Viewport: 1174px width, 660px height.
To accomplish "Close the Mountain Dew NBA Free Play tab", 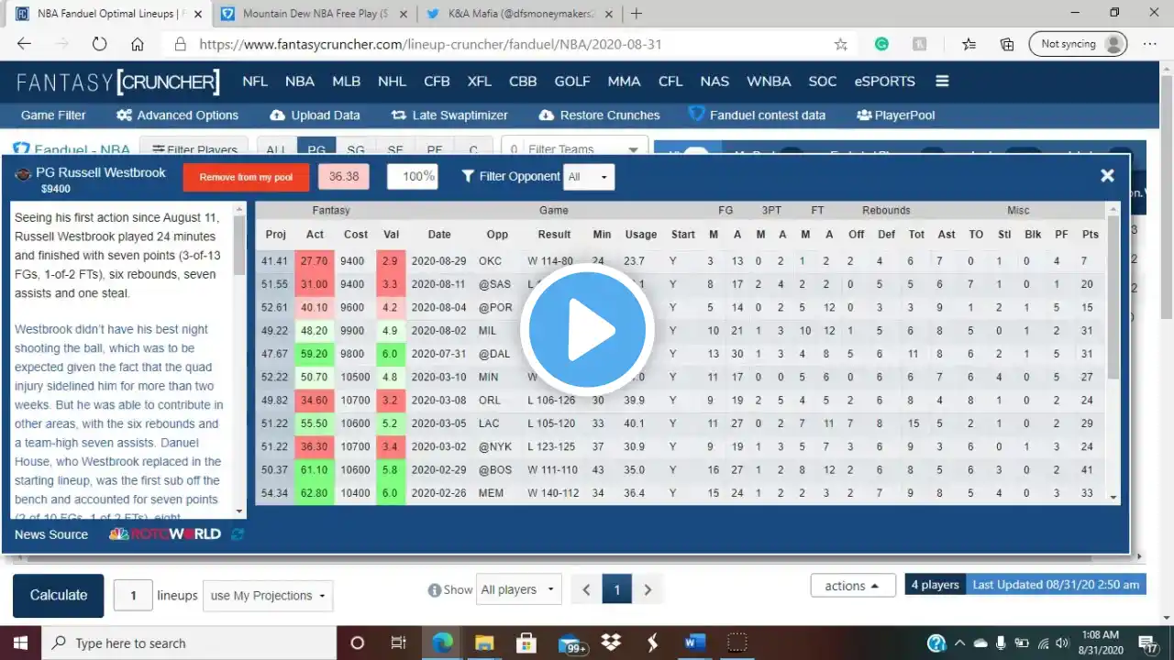I will point(405,14).
